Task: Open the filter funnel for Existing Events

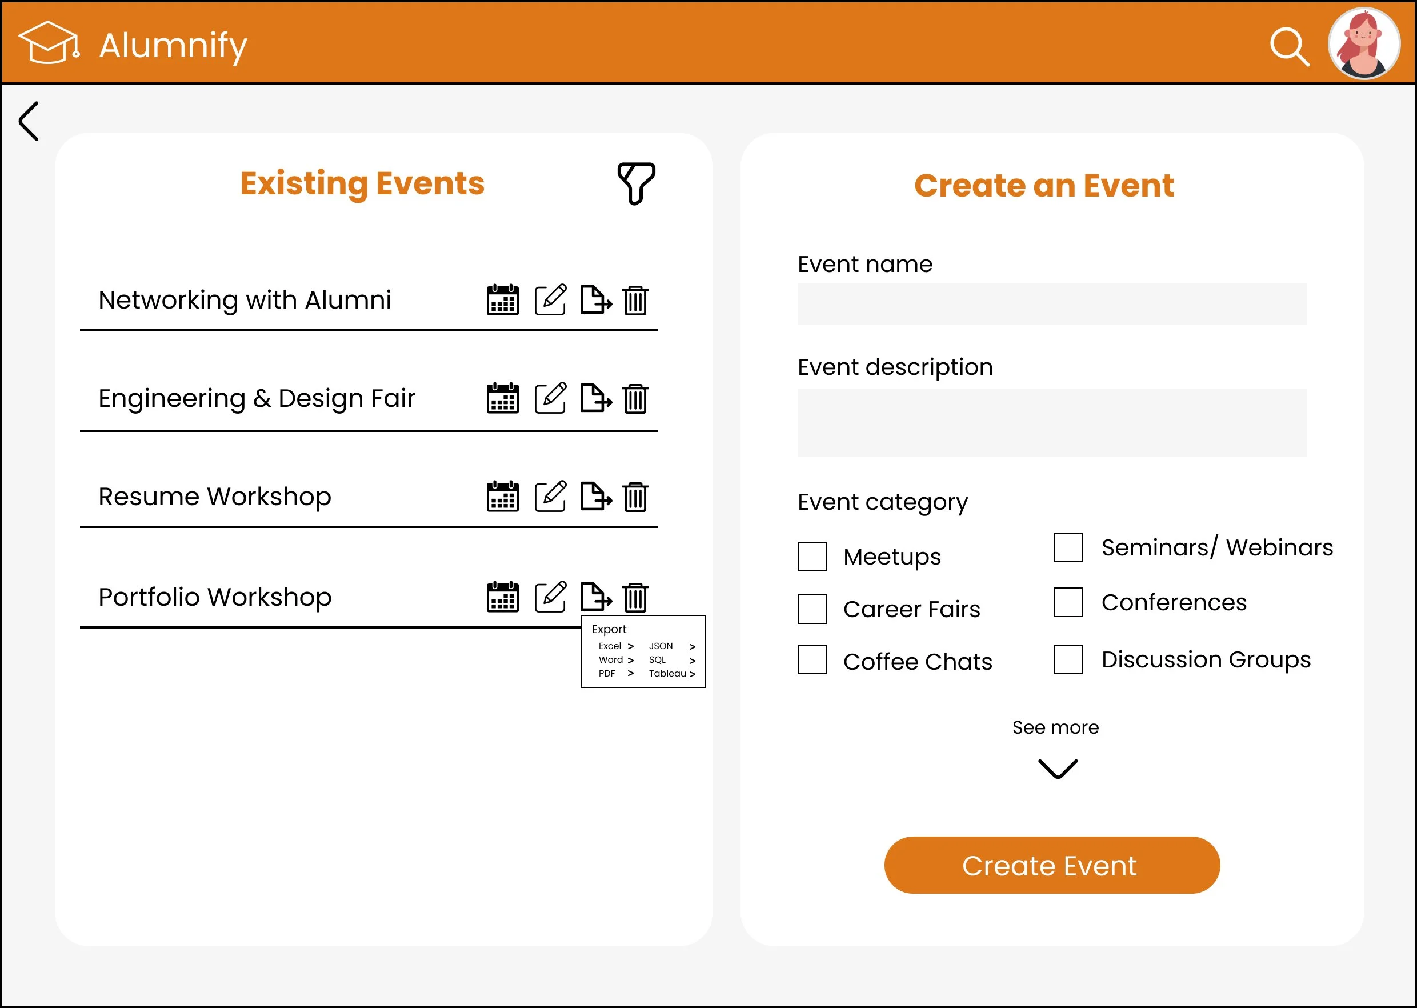Action: click(635, 183)
